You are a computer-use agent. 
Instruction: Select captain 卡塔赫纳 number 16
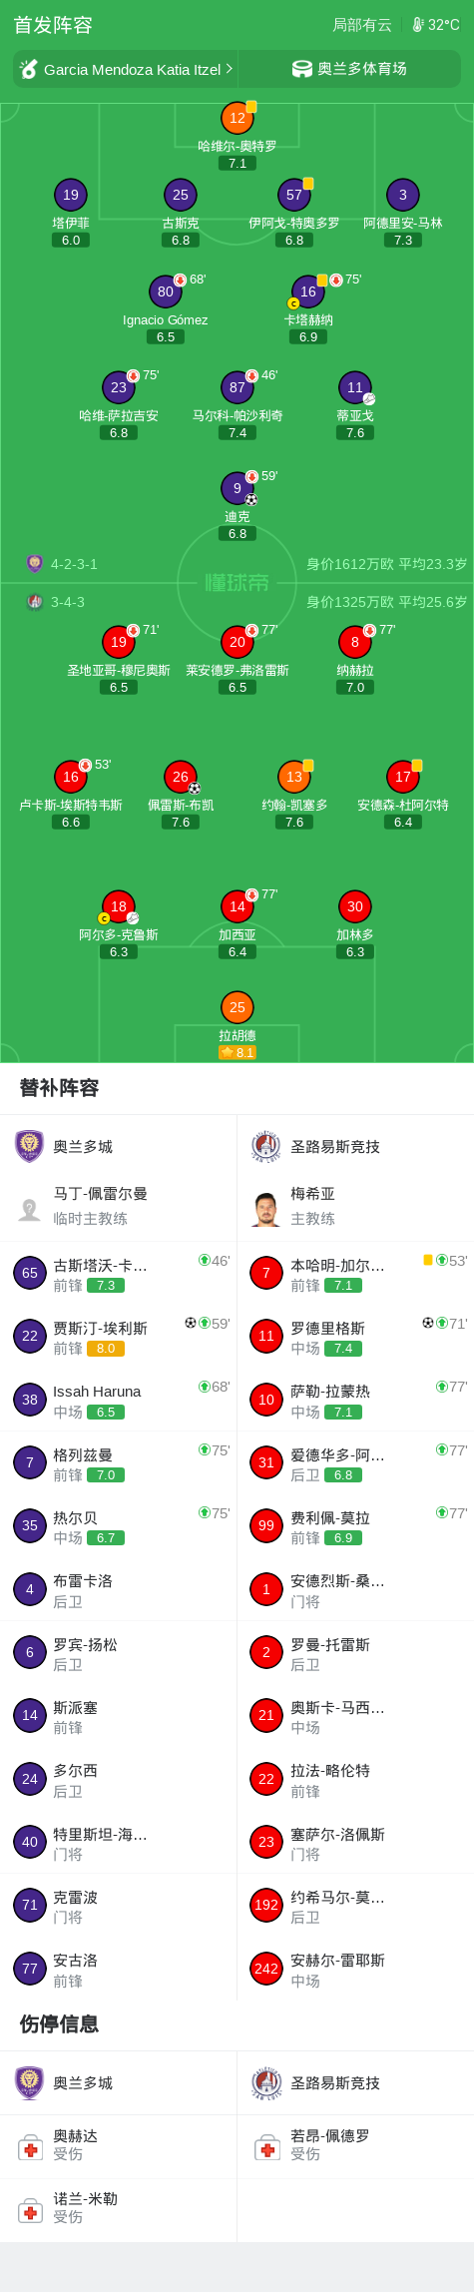coord(308,291)
